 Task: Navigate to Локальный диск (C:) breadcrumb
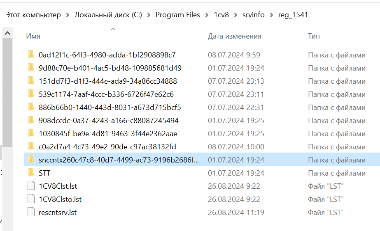tap(108, 15)
